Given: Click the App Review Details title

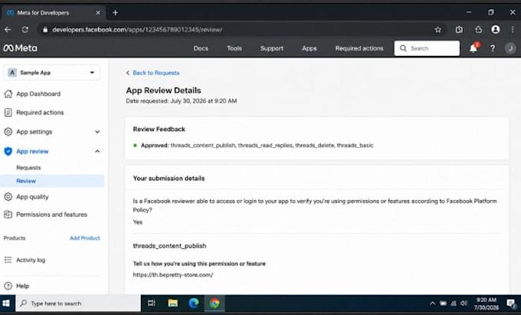Looking at the screenshot, I should click(163, 90).
